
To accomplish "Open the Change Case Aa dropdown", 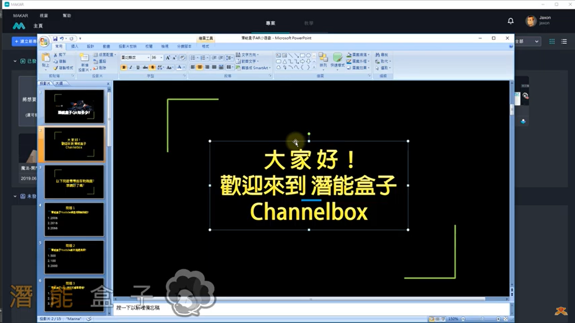I will point(170,67).
